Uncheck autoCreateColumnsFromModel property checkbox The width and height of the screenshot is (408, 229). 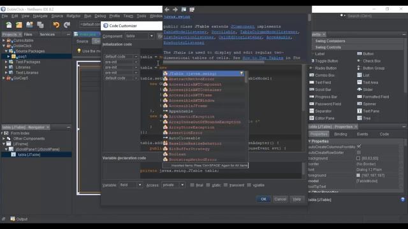(359, 147)
